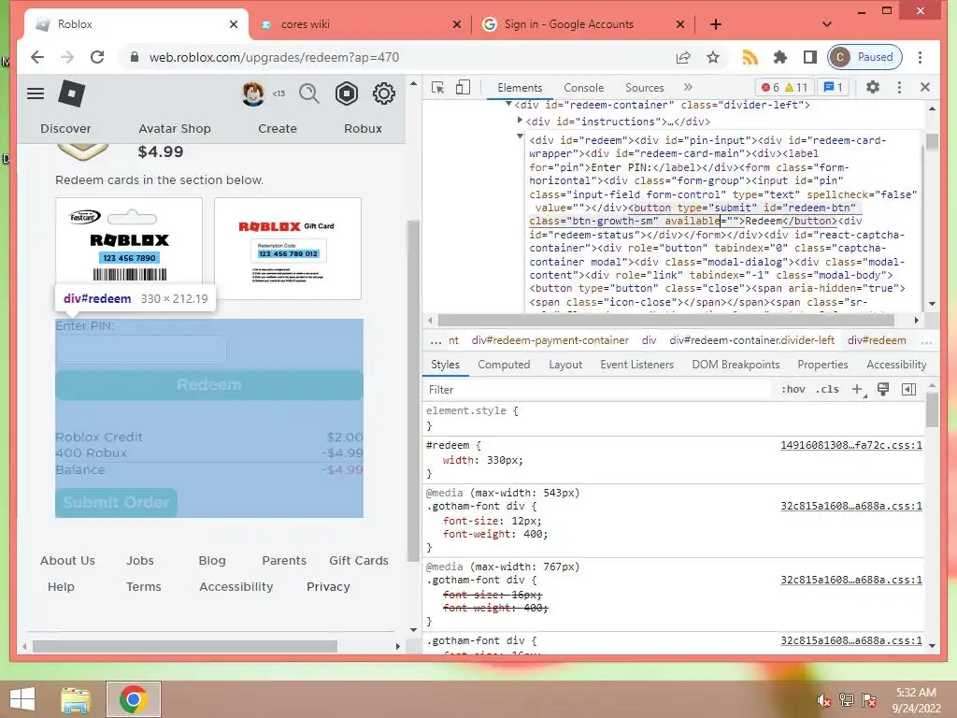Screen dimensions: 957x718
Task: Open Roblox settings gear icon
Action: point(384,93)
